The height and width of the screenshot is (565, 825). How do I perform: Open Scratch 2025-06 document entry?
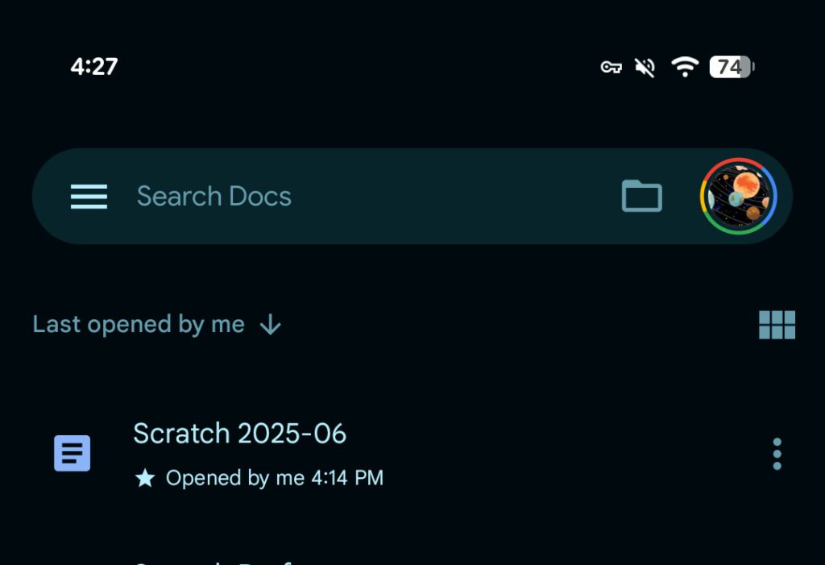239,434
